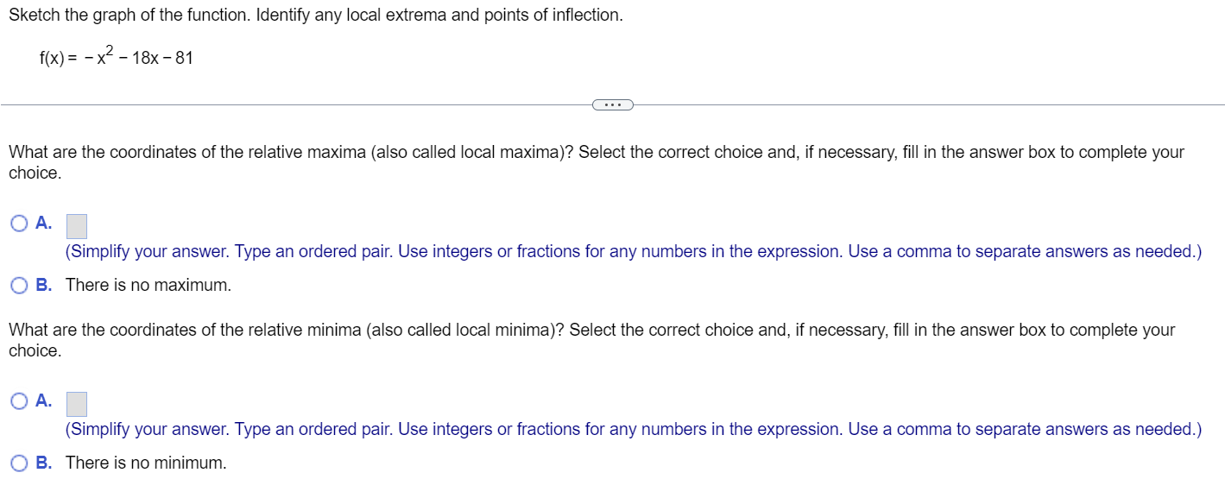
Task: Click the minima ordered pair answer box
Action: tap(77, 403)
